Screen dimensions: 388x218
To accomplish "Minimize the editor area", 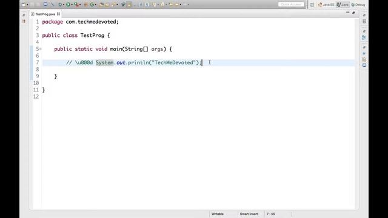I will coord(347,12).
